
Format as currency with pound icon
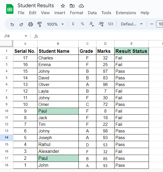click(x=73, y=24)
